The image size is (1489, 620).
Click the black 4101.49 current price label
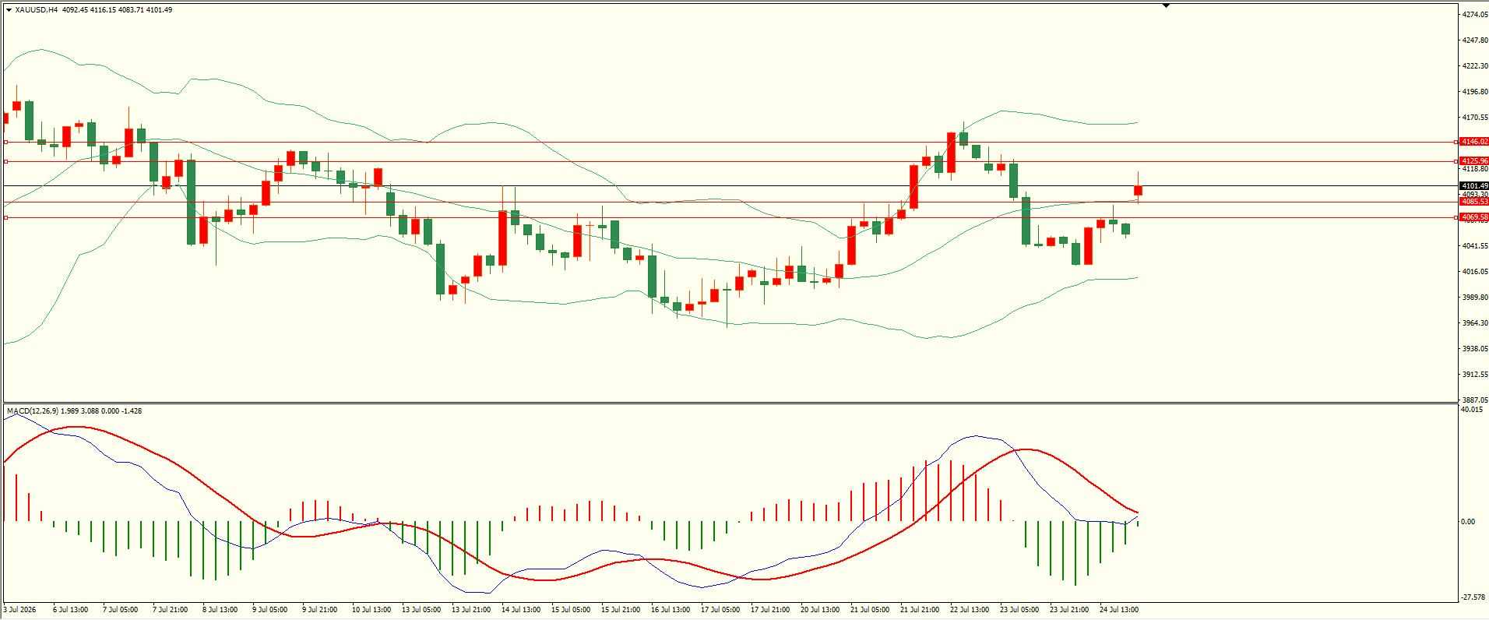(1474, 186)
